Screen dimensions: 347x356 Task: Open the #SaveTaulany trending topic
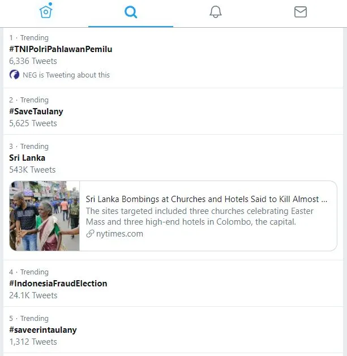point(36,111)
